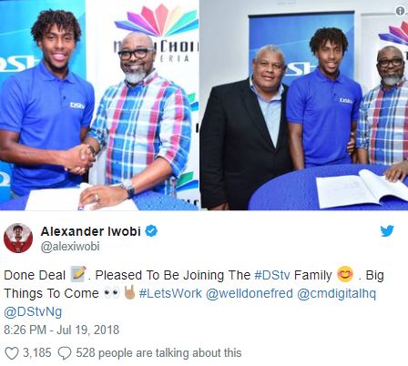Viewport: 408px width, 366px height.
Task: Click the eyes emoji in tweet
Action: pyautogui.click(x=112, y=293)
